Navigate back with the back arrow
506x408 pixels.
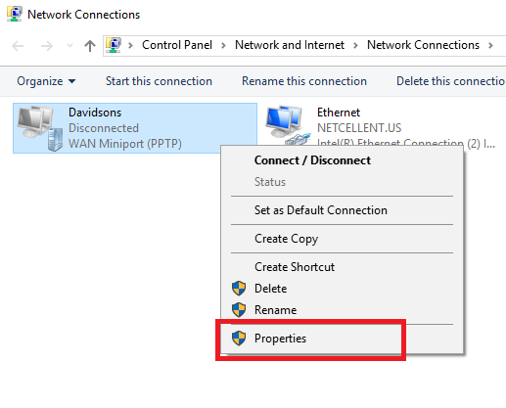18,46
